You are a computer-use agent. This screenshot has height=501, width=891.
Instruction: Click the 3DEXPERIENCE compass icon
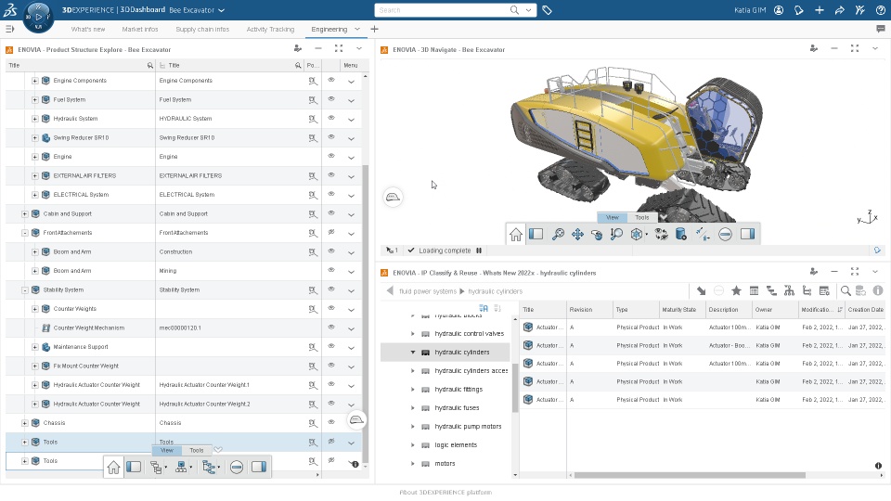click(x=39, y=17)
